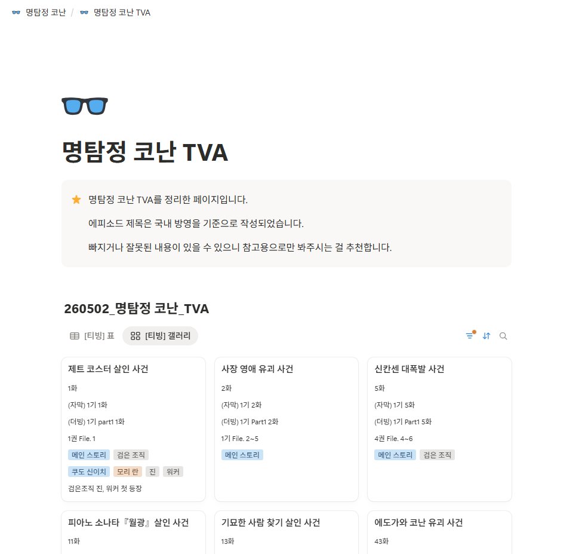
Task: Click text (자막) 1기 1화
Action: 88,405
